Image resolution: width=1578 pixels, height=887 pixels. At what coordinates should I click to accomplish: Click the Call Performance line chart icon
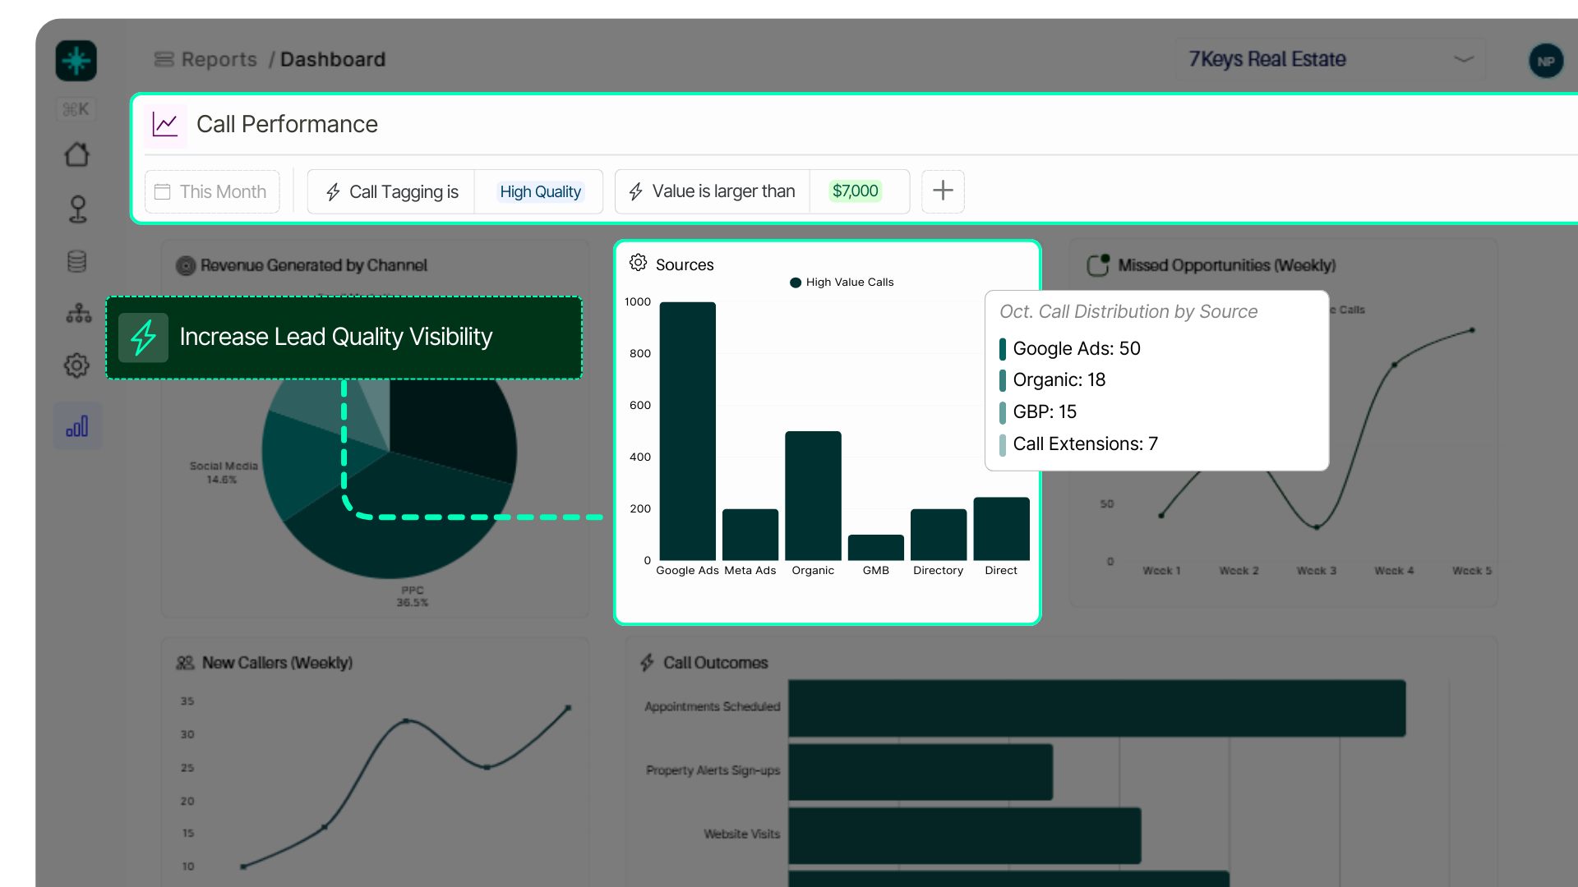[x=165, y=125]
